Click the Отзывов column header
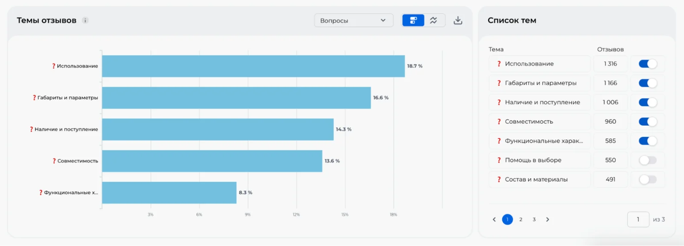 (610, 49)
